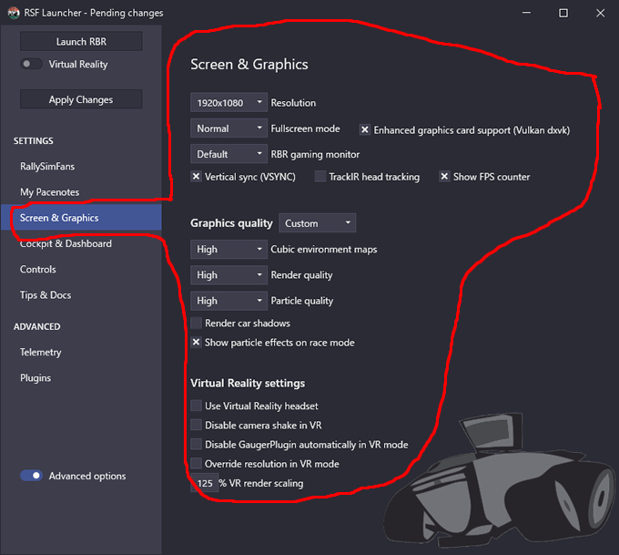The height and width of the screenshot is (555, 619).
Task: Open the Particle quality dropdown
Action: (x=228, y=301)
